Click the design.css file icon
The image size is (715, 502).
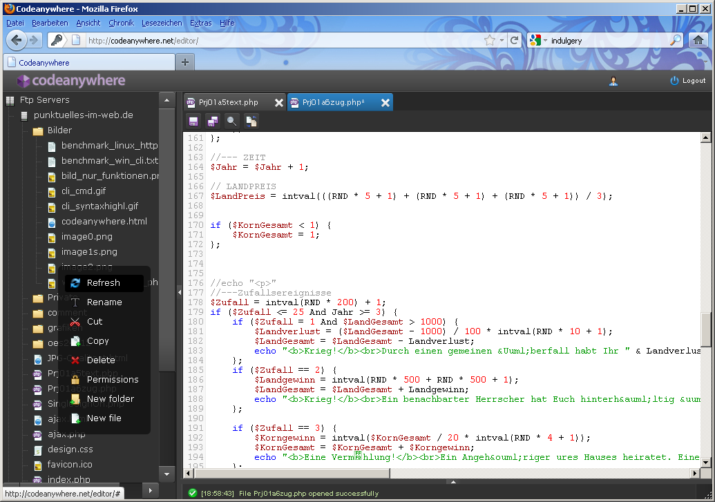(38, 450)
